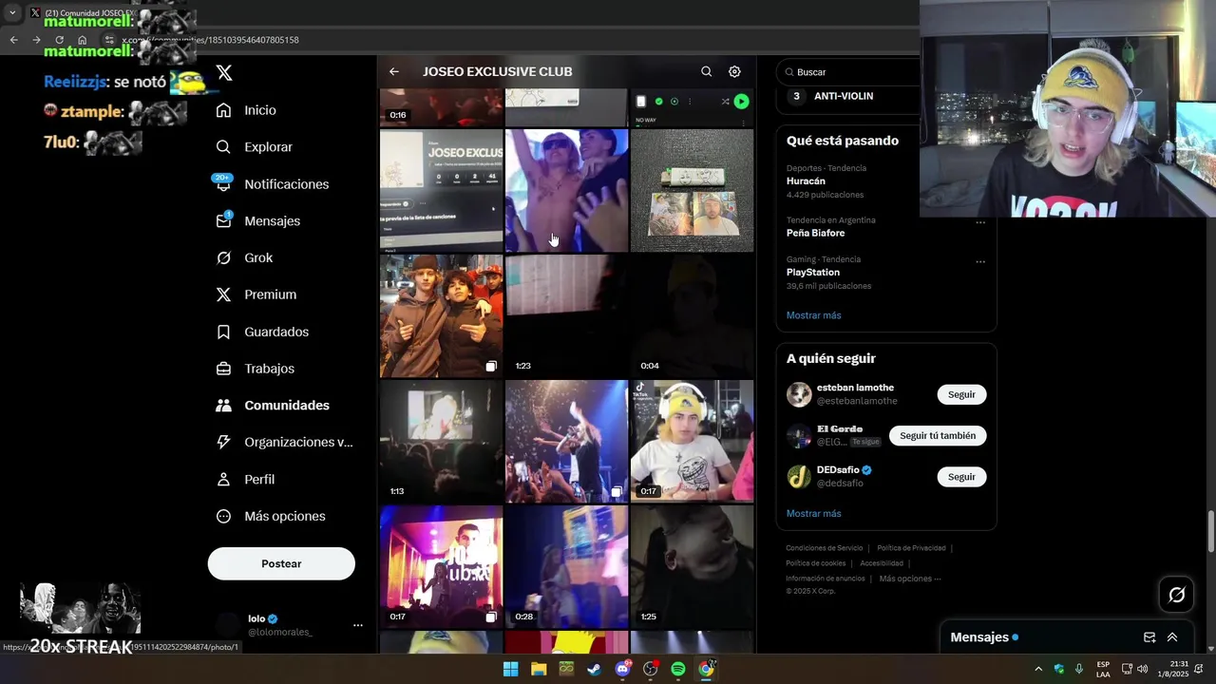Open the Organizaciones lightning icon
The height and width of the screenshot is (684, 1216).
tap(223, 442)
